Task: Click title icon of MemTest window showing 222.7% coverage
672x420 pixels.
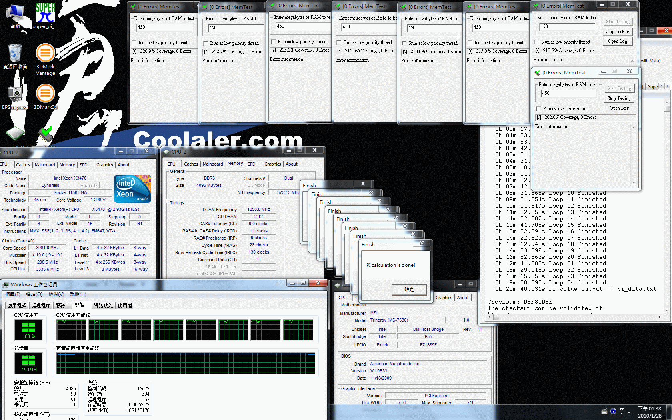Action: click(204, 7)
